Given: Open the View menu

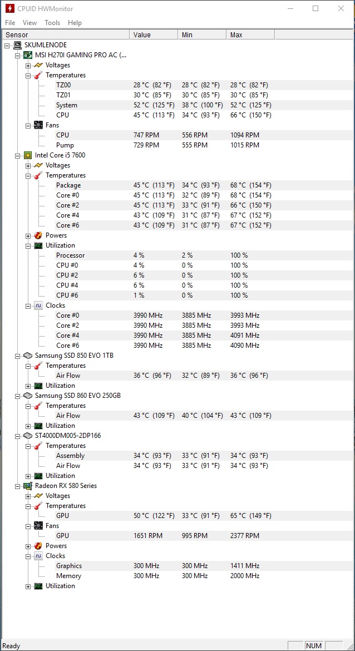Looking at the screenshot, I should click(x=30, y=23).
